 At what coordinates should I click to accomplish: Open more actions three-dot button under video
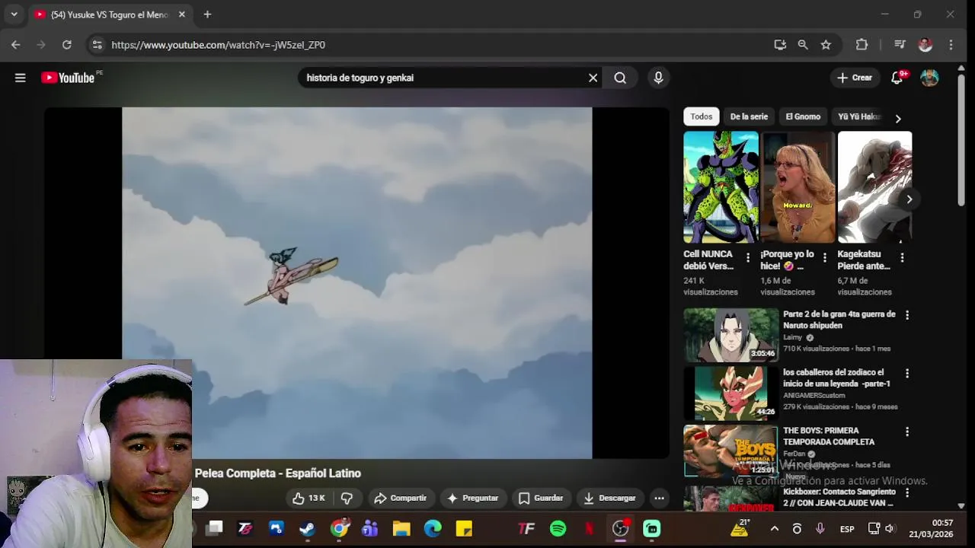(660, 499)
